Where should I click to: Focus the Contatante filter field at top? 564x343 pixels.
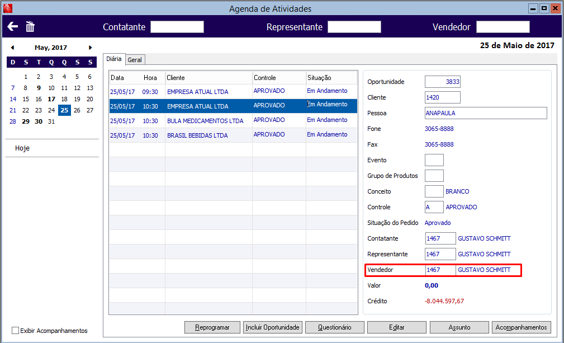pos(177,27)
